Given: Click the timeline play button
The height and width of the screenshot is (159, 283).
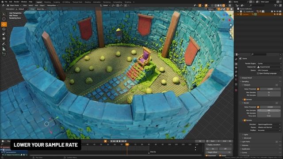Looking at the screenshot, I should tap(120, 141).
